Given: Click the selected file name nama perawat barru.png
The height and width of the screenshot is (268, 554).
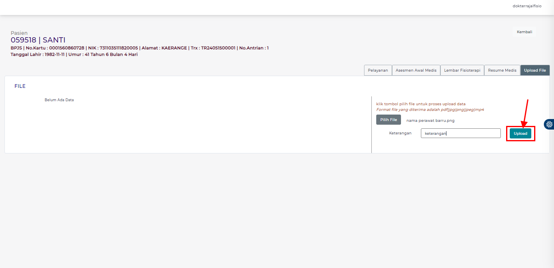Looking at the screenshot, I should [430, 121].
